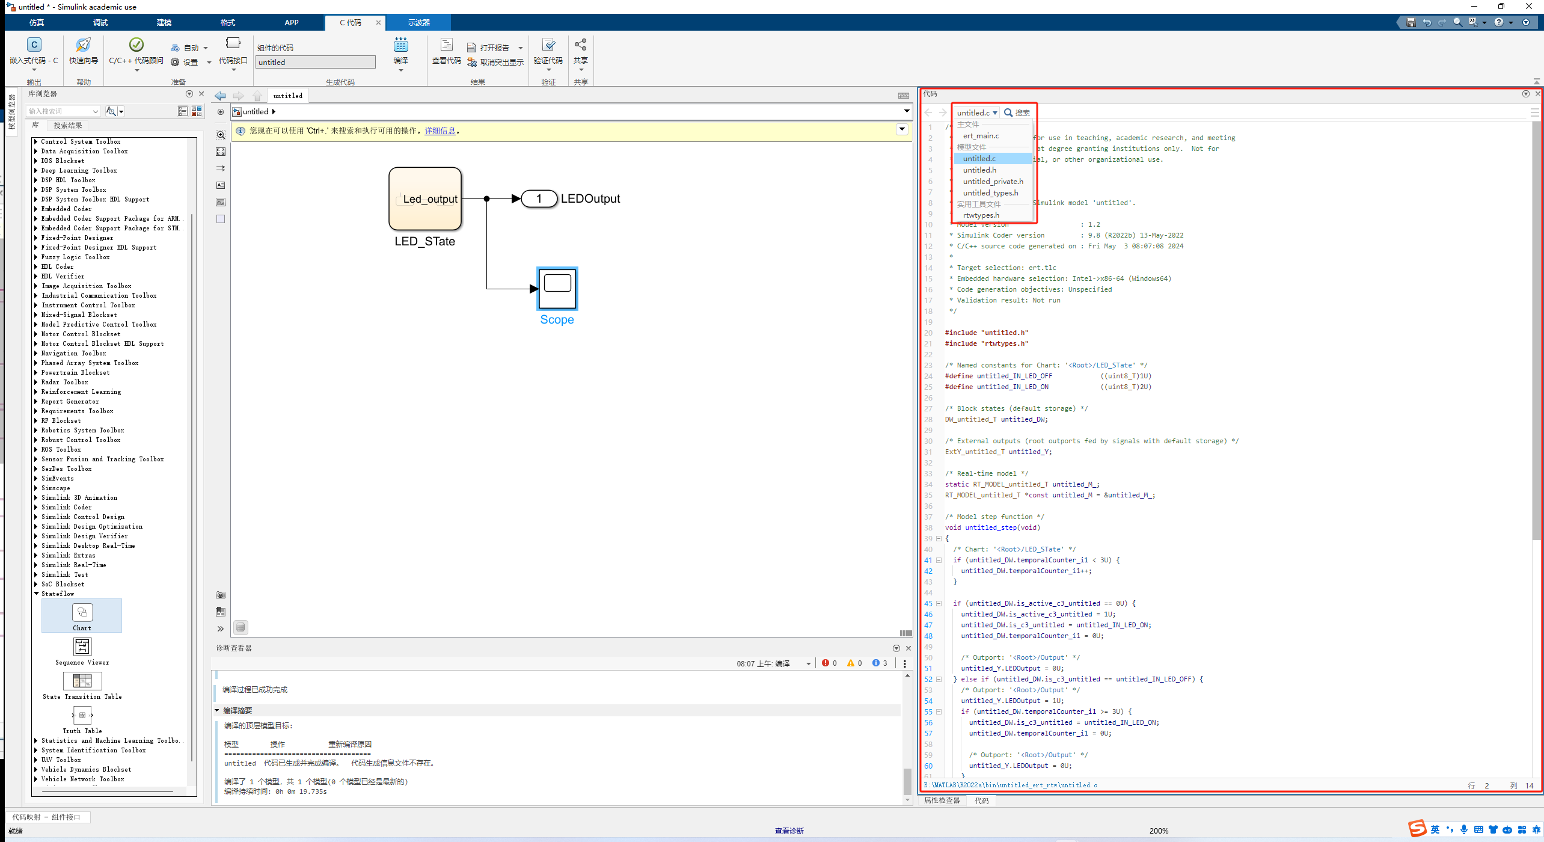
Task: Click the 搜索 code search button
Action: [1017, 112]
